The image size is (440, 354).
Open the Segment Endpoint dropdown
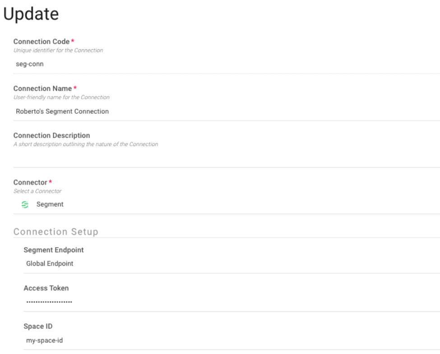(232, 264)
